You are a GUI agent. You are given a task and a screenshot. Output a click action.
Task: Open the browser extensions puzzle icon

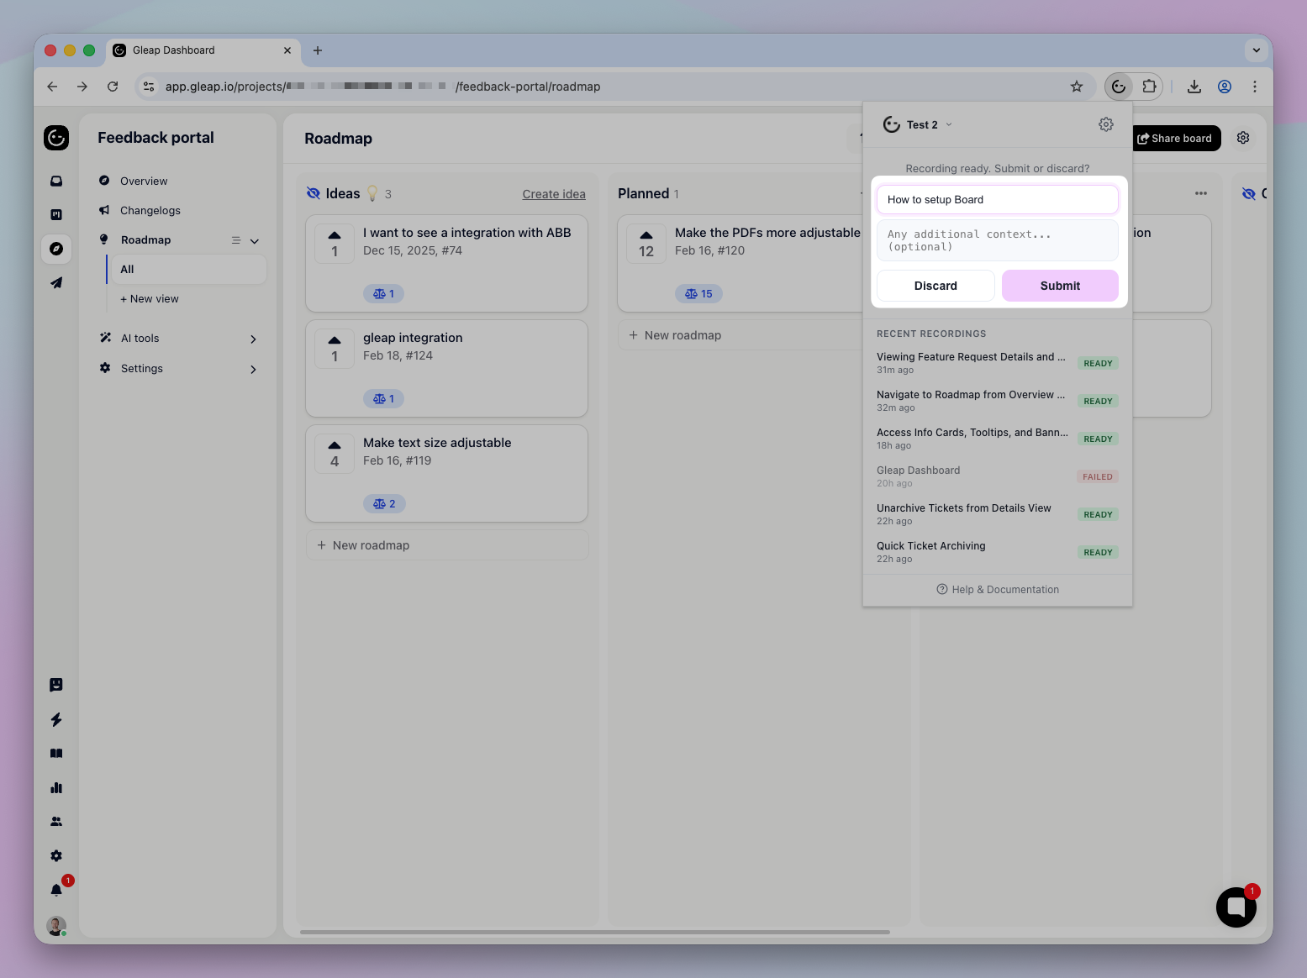click(x=1149, y=87)
